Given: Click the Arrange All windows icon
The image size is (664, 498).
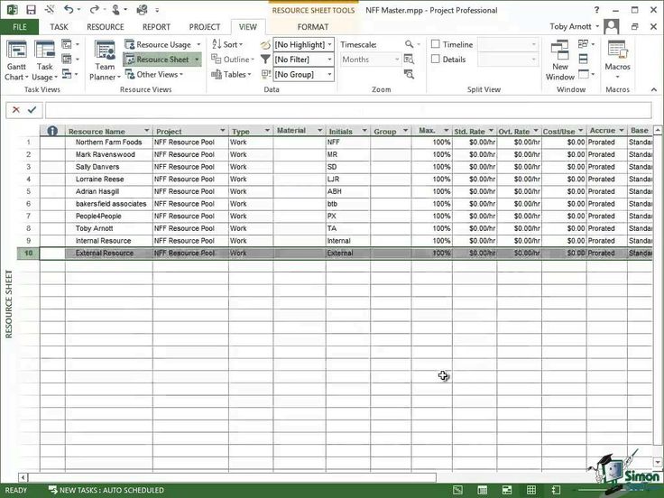Looking at the screenshot, I should click(x=583, y=59).
